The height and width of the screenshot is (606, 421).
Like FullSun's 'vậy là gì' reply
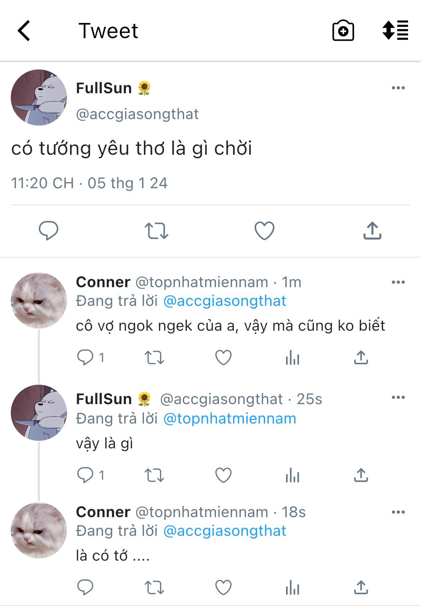(x=223, y=475)
